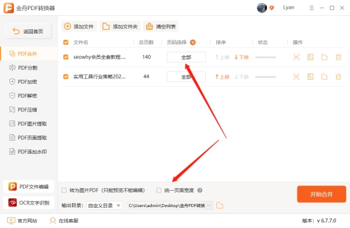This screenshot has width=350, height=228.
Task: Open PDF图片提取 in the sidebar
Action: tap(28, 123)
